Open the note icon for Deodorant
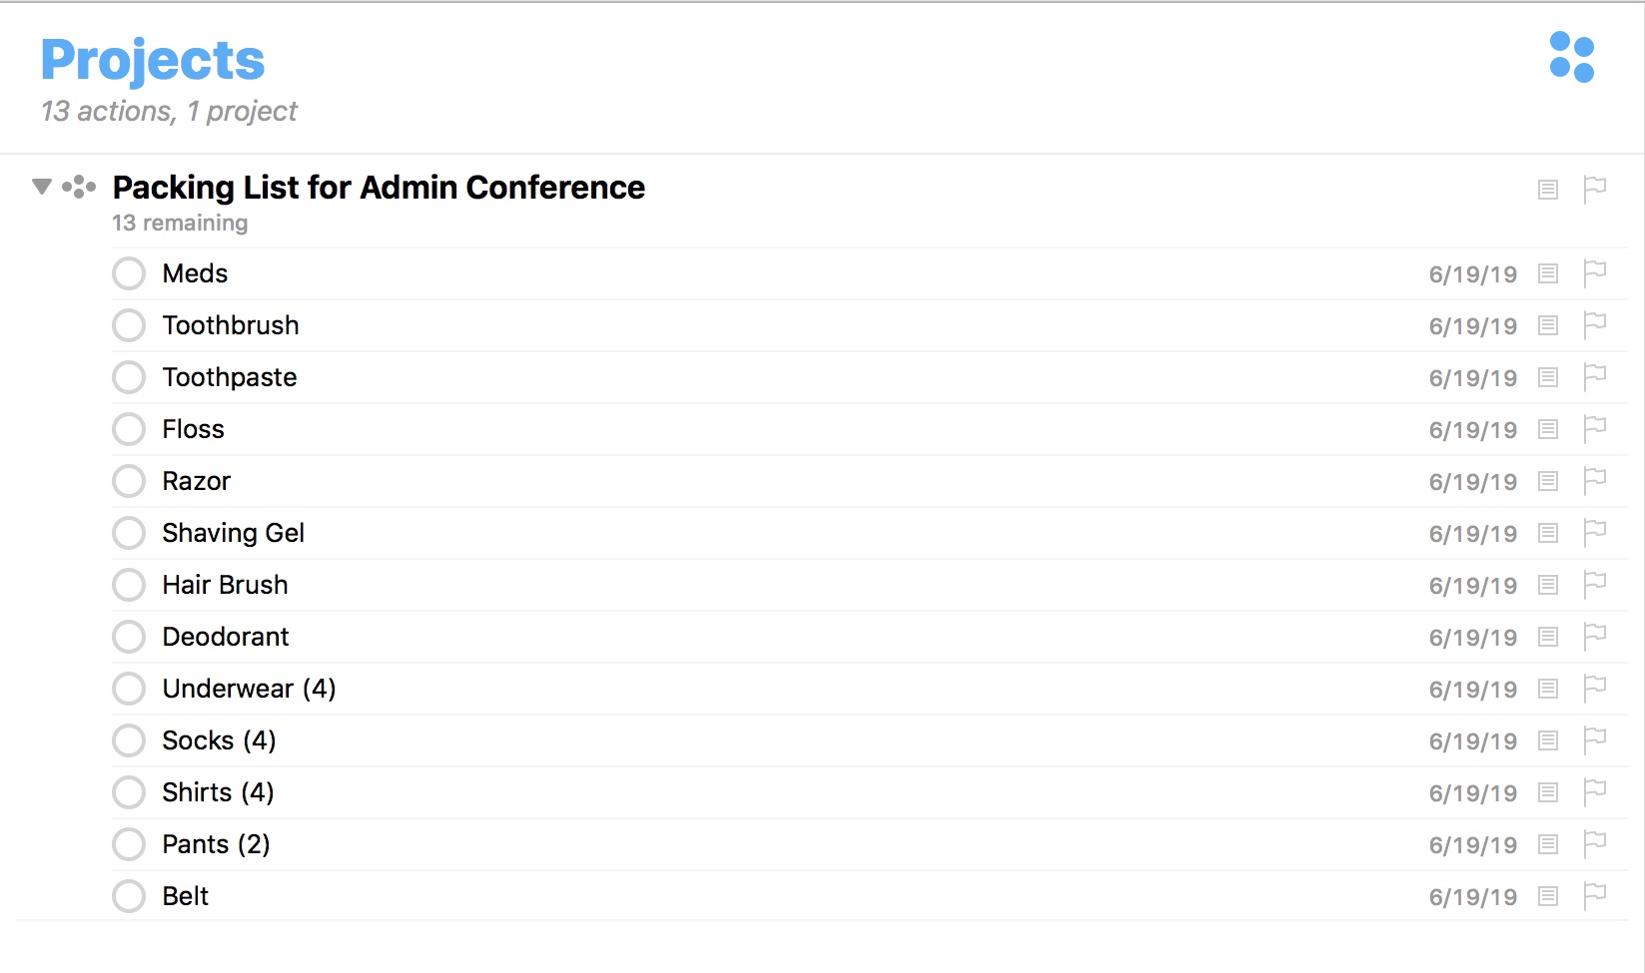 [1548, 637]
